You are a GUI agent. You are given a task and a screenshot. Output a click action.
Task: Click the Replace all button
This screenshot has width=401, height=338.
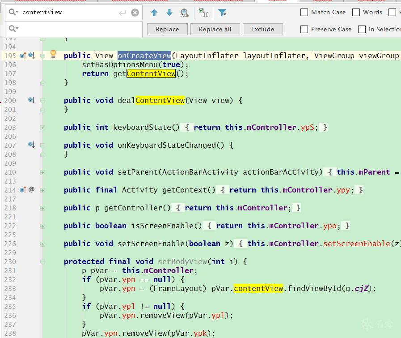click(x=215, y=29)
